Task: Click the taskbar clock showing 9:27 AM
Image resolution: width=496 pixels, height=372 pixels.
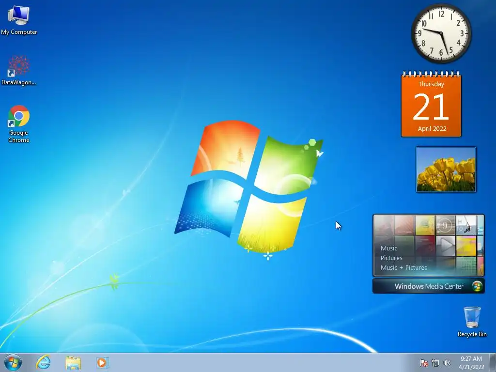Action: coord(471,359)
